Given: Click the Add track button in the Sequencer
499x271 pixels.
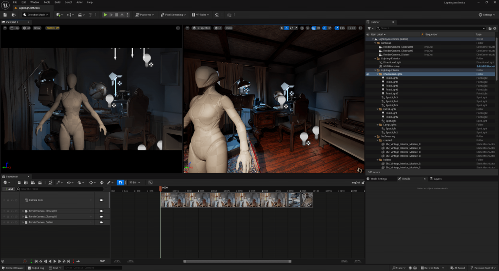Looking at the screenshot, I should [x=8, y=189].
